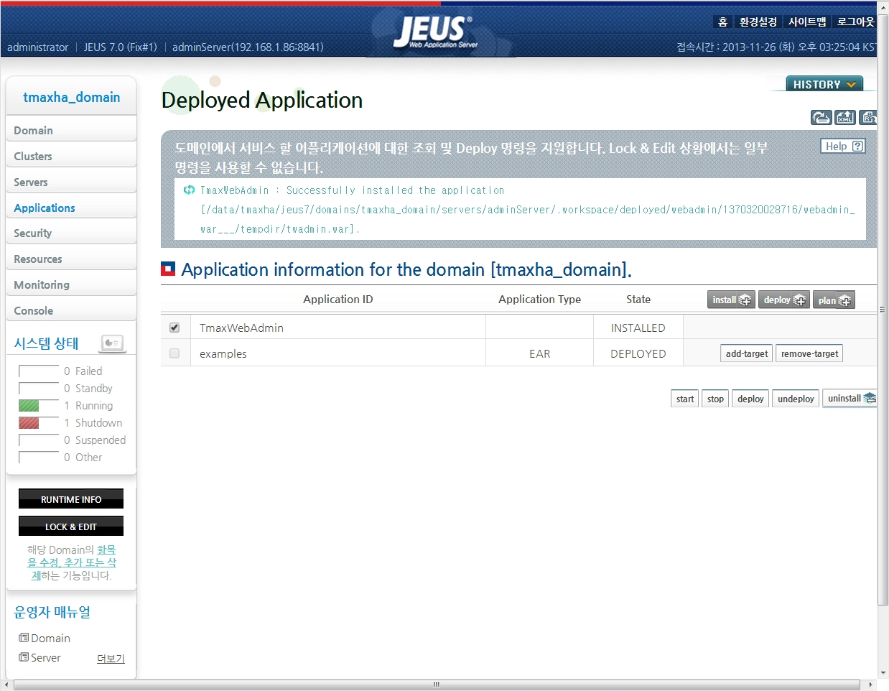Click add-target for the examples application
889x691 pixels.
[746, 353]
